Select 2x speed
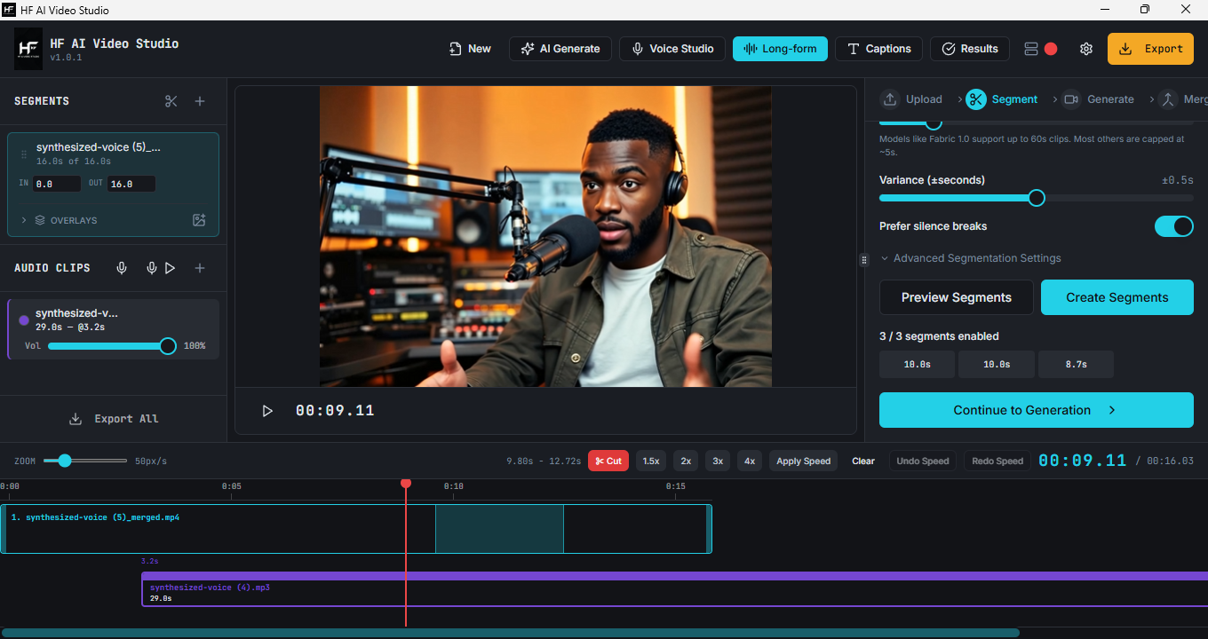The image size is (1208, 639). click(686, 461)
